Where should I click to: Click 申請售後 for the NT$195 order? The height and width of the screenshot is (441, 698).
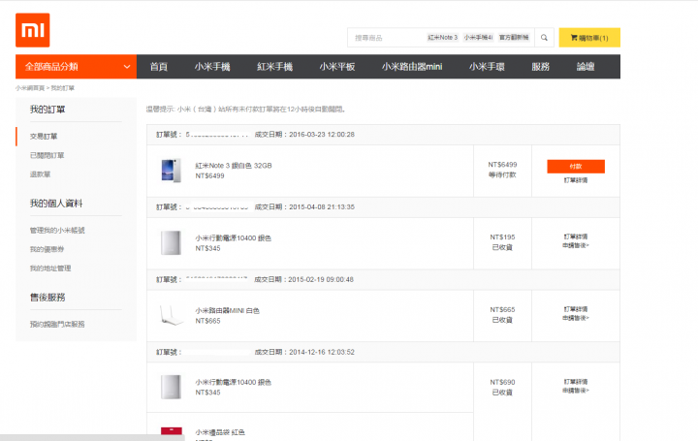pos(576,245)
